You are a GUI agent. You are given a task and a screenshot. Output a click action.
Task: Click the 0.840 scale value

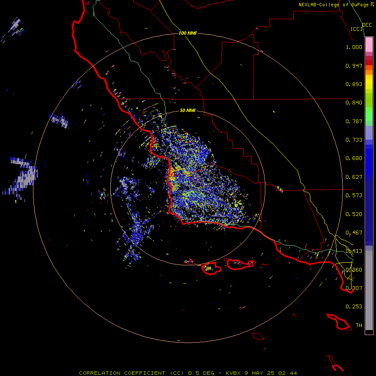click(354, 103)
